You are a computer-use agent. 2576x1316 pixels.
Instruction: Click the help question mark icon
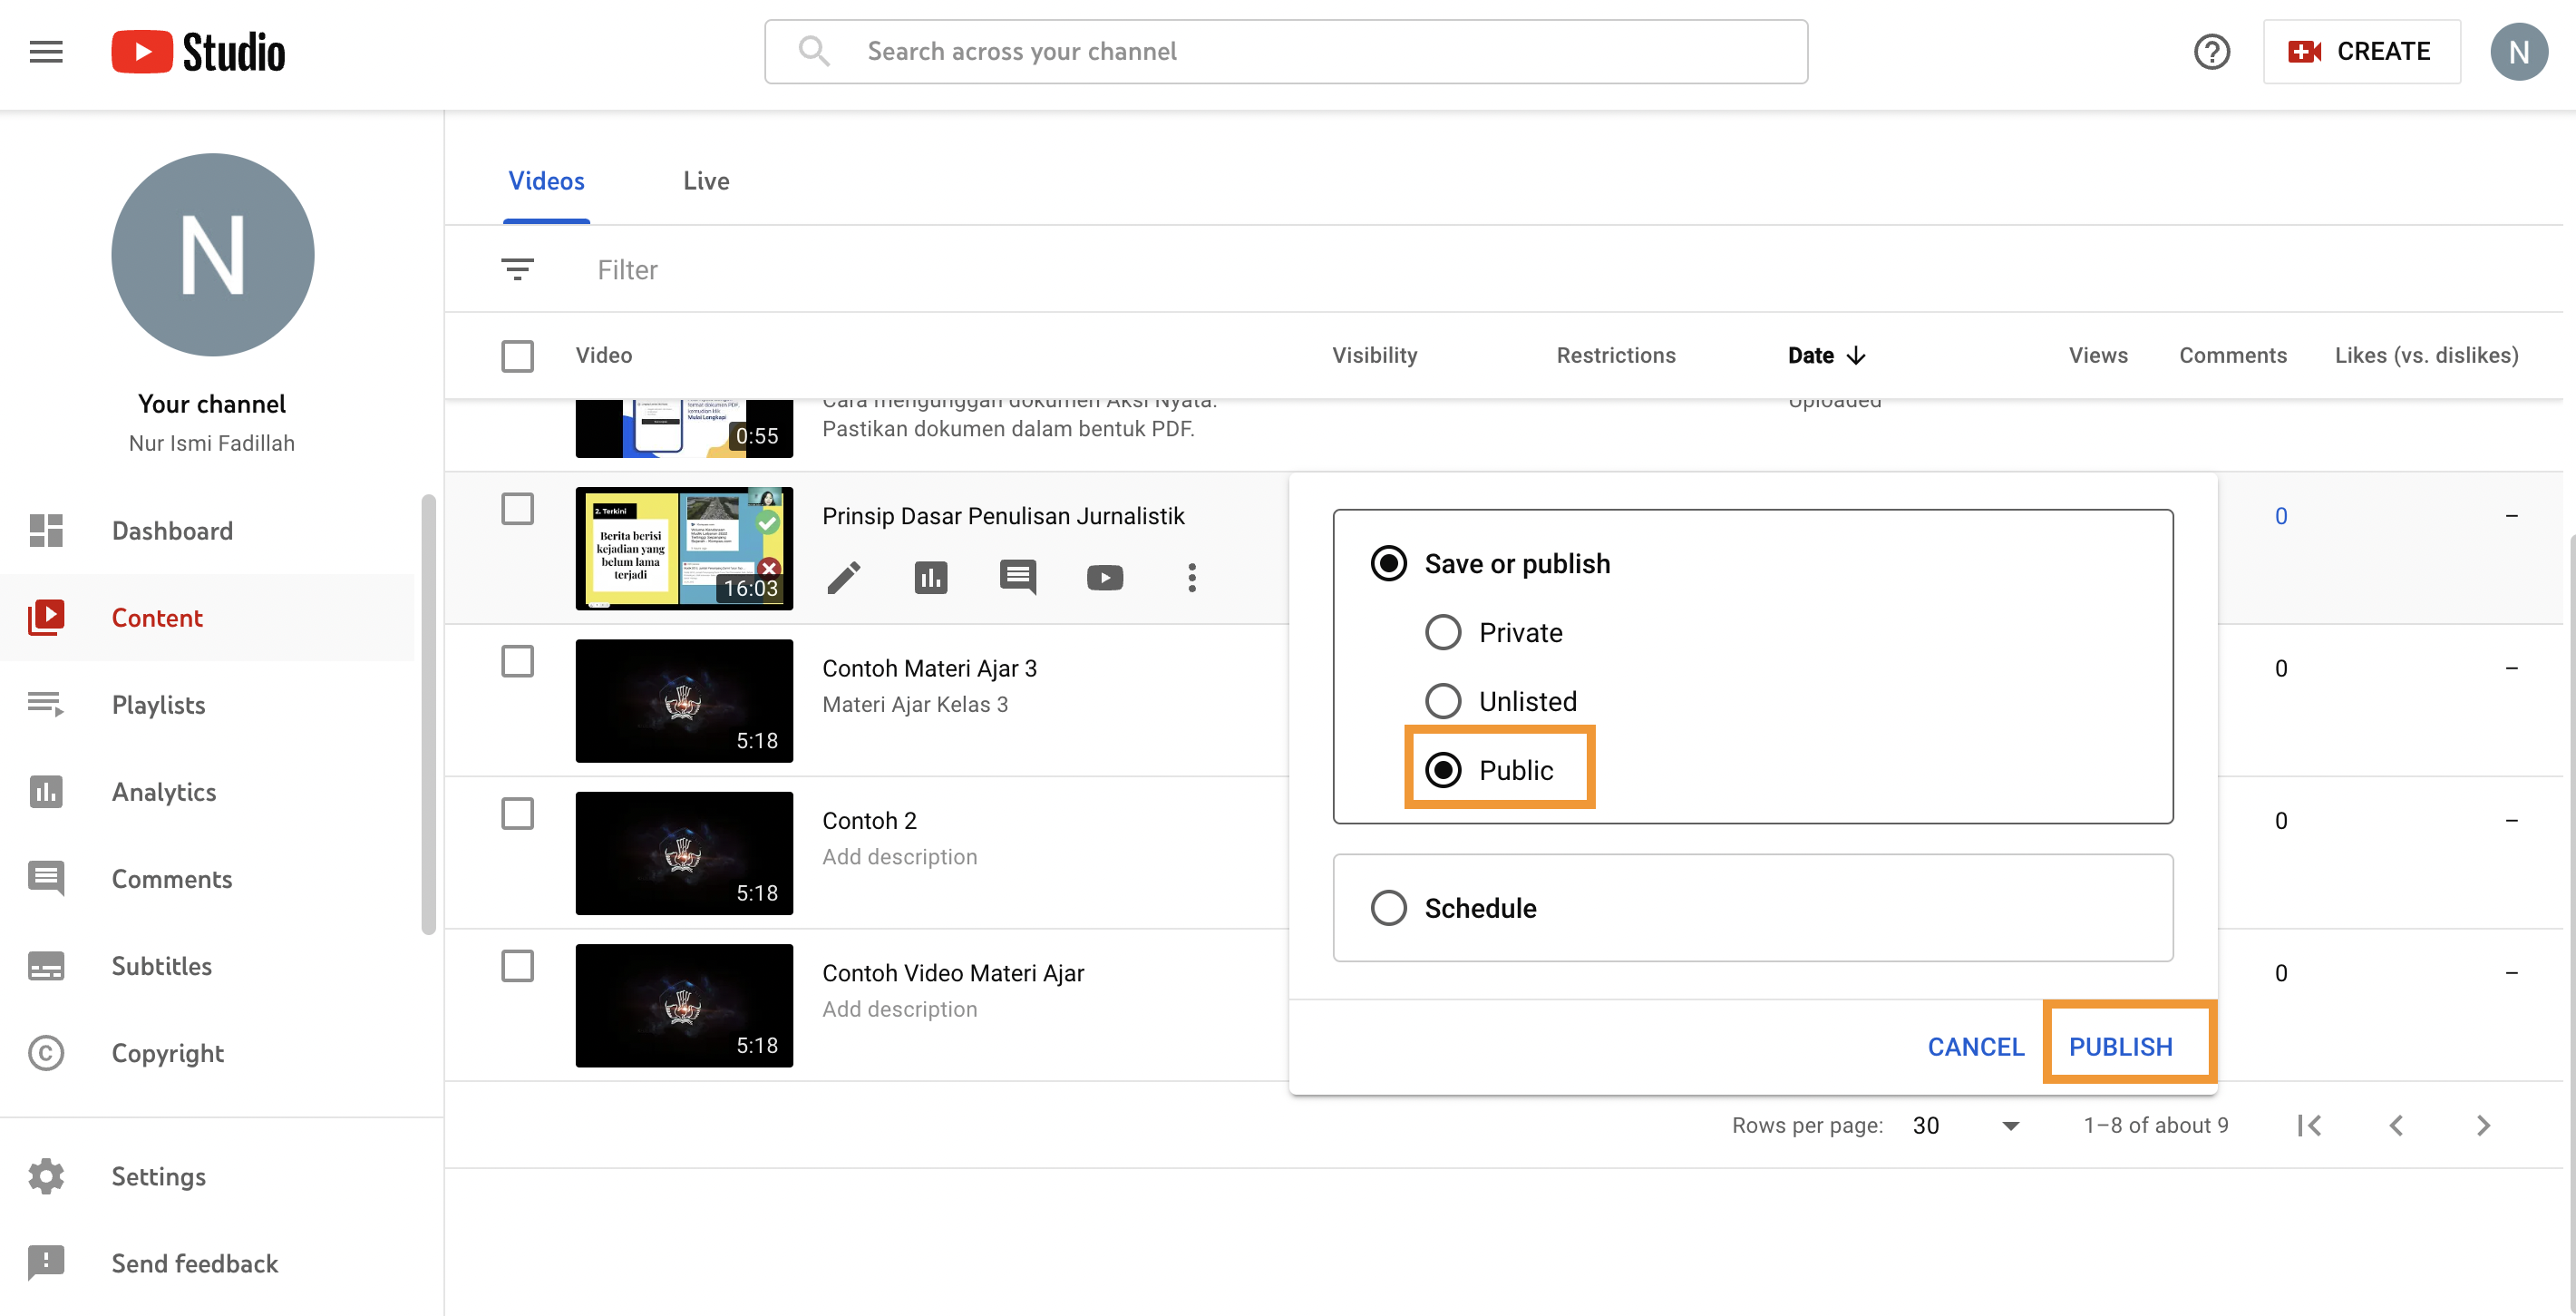pyautogui.click(x=2211, y=51)
